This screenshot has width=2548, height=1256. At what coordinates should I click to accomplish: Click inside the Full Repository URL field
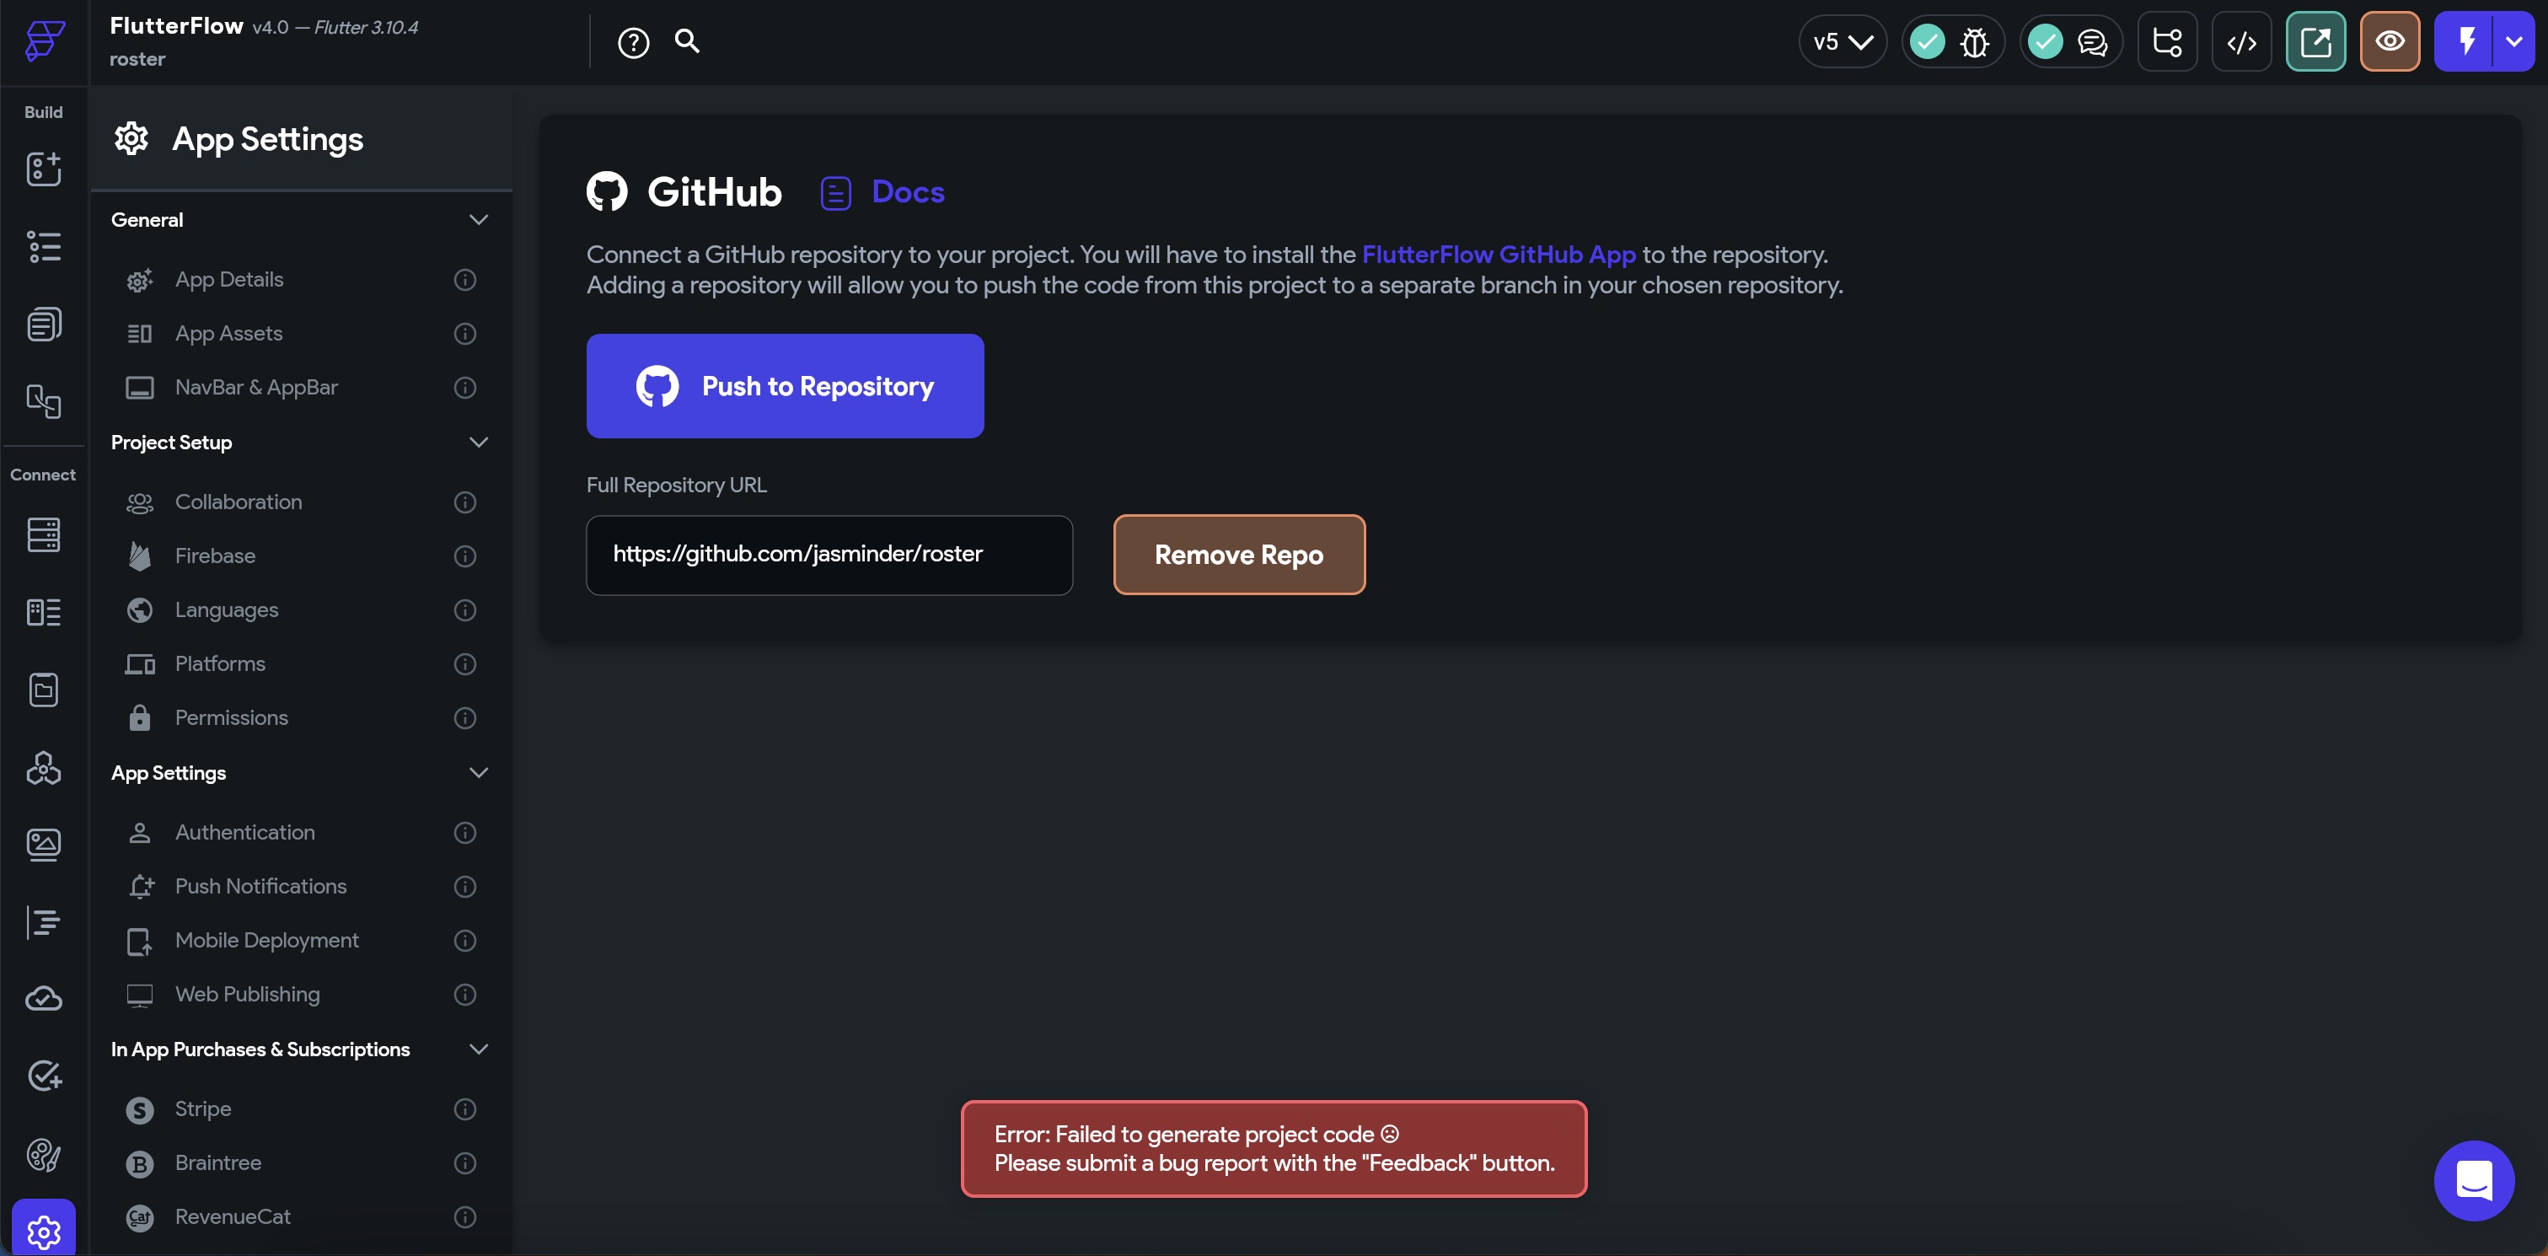(x=829, y=555)
